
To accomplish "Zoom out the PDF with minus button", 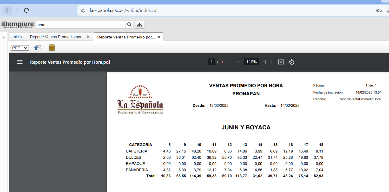I will pyautogui.click(x=238, y=62).
